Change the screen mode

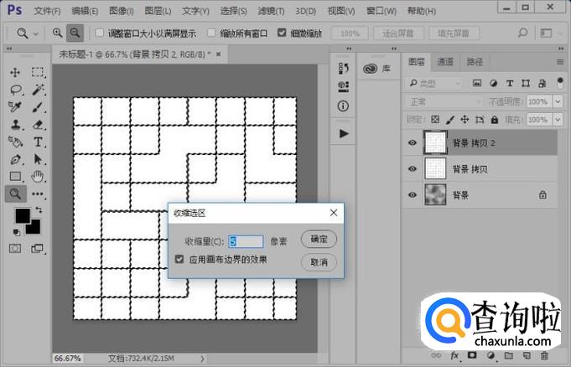click(37, 249)
